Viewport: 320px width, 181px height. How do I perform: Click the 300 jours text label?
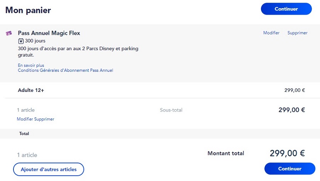tap(35, 41)
